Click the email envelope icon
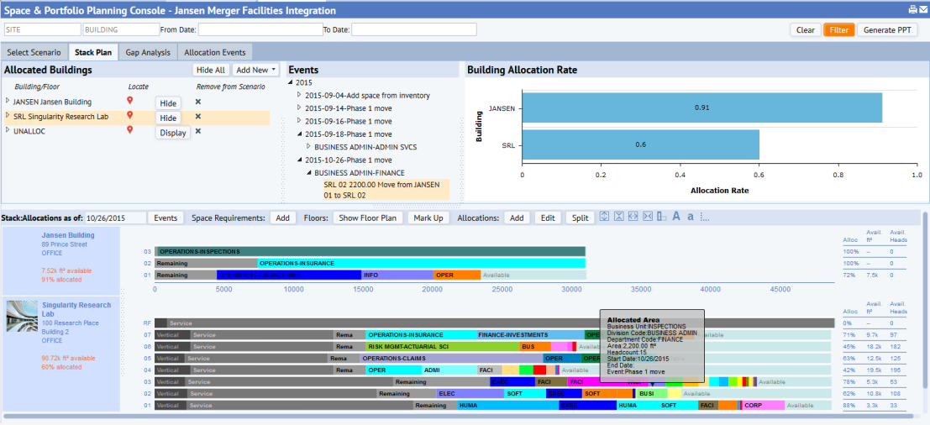 coord(922,10)
